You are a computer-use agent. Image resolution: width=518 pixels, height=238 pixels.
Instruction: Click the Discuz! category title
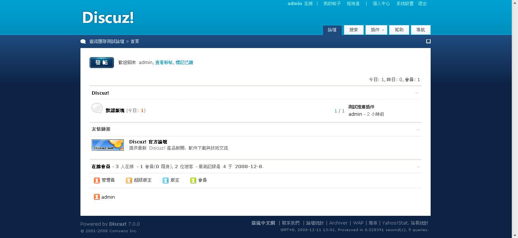[100, 93]
